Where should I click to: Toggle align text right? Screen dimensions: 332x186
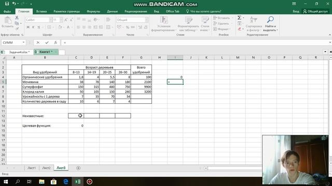pos(89,27)
